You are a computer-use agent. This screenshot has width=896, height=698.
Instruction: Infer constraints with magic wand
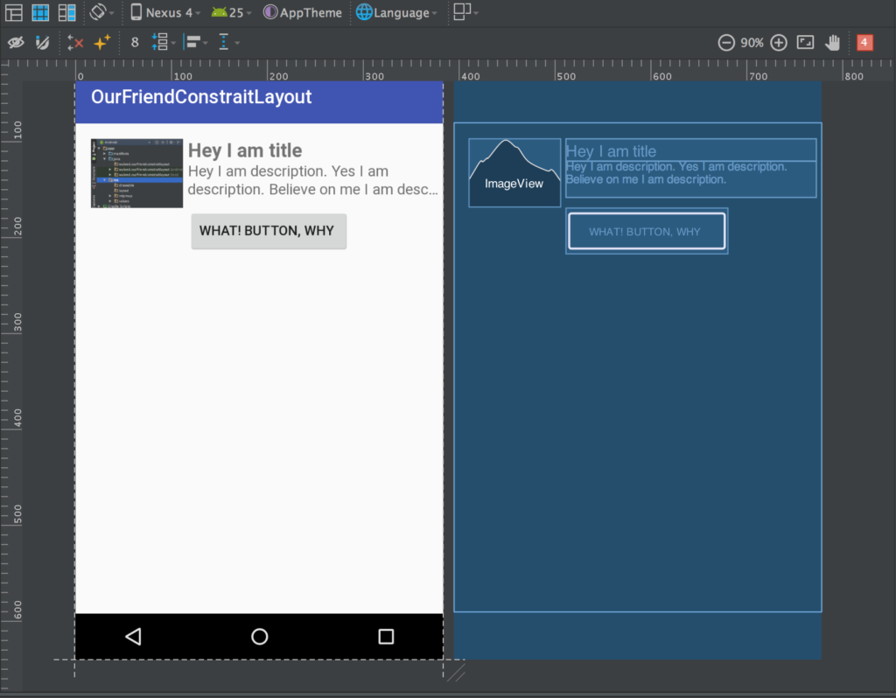pyautogui.click(x=102, y=42)
